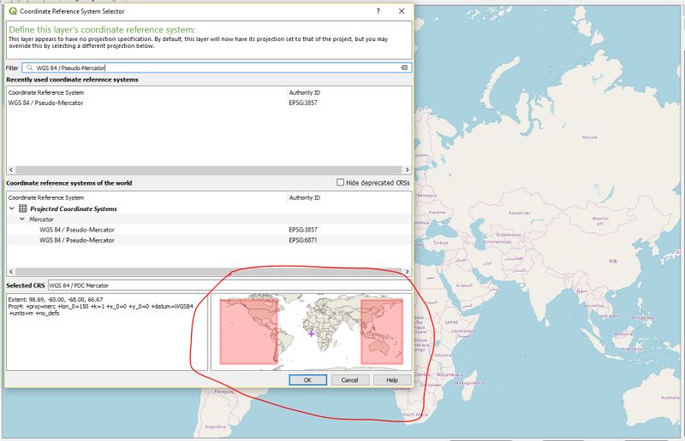Collapse the Mercator tree group
Screen dimensions: 685x441
coord(22,219)
